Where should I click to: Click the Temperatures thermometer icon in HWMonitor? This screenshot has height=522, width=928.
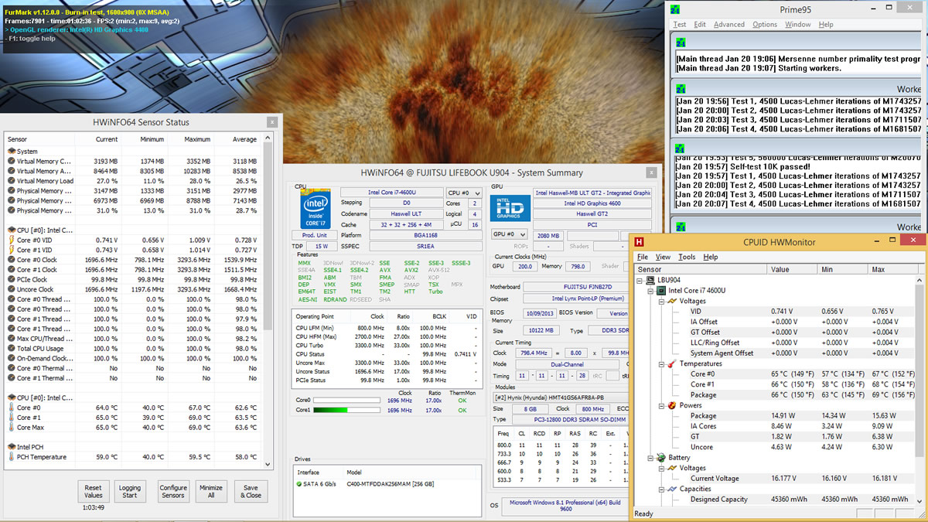pyautogui.click(x=672, y=363)
